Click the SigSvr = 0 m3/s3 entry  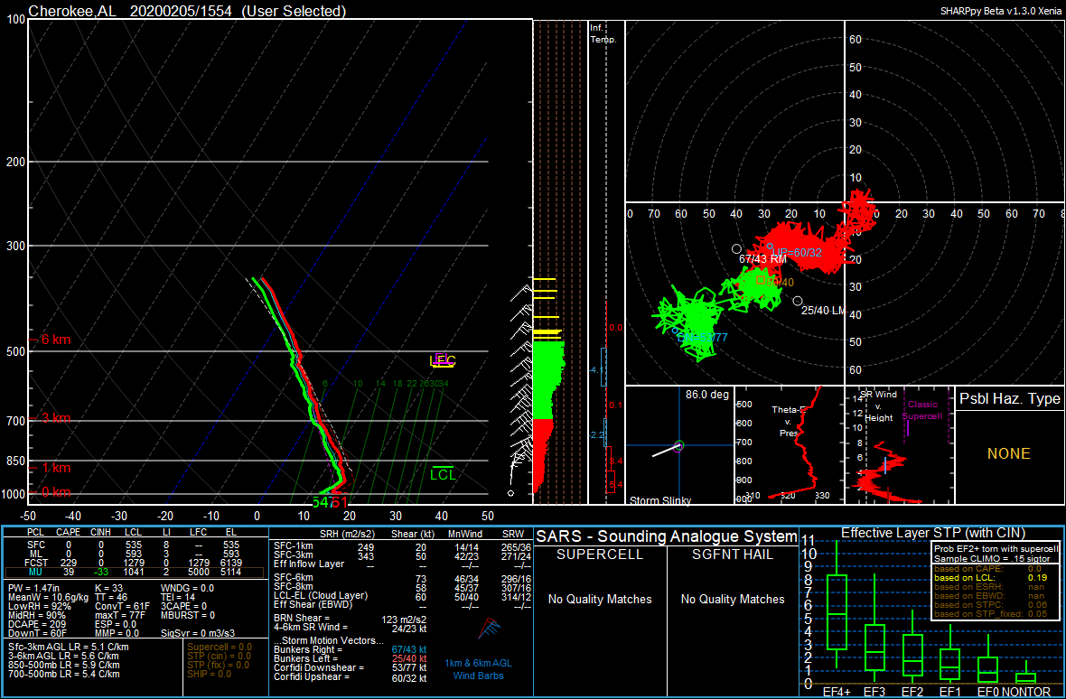coord(200,633)
